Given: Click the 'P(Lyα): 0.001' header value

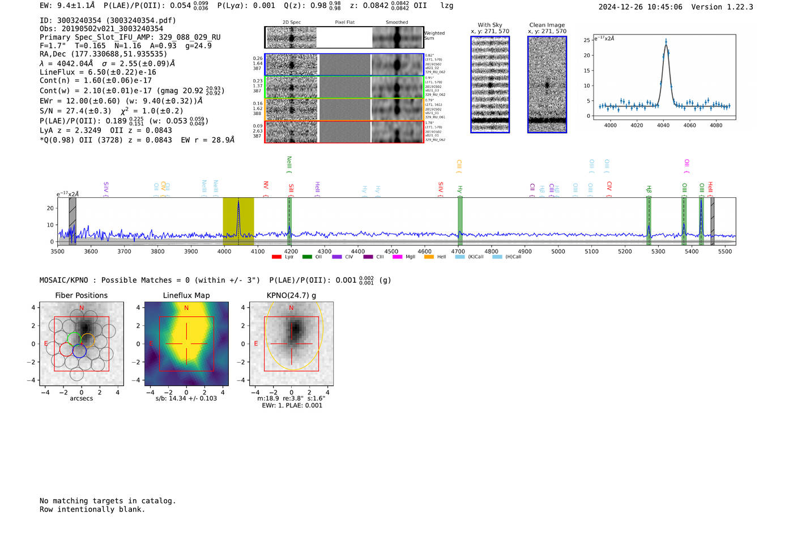Looking at the screenshot, I should (246, 6).
